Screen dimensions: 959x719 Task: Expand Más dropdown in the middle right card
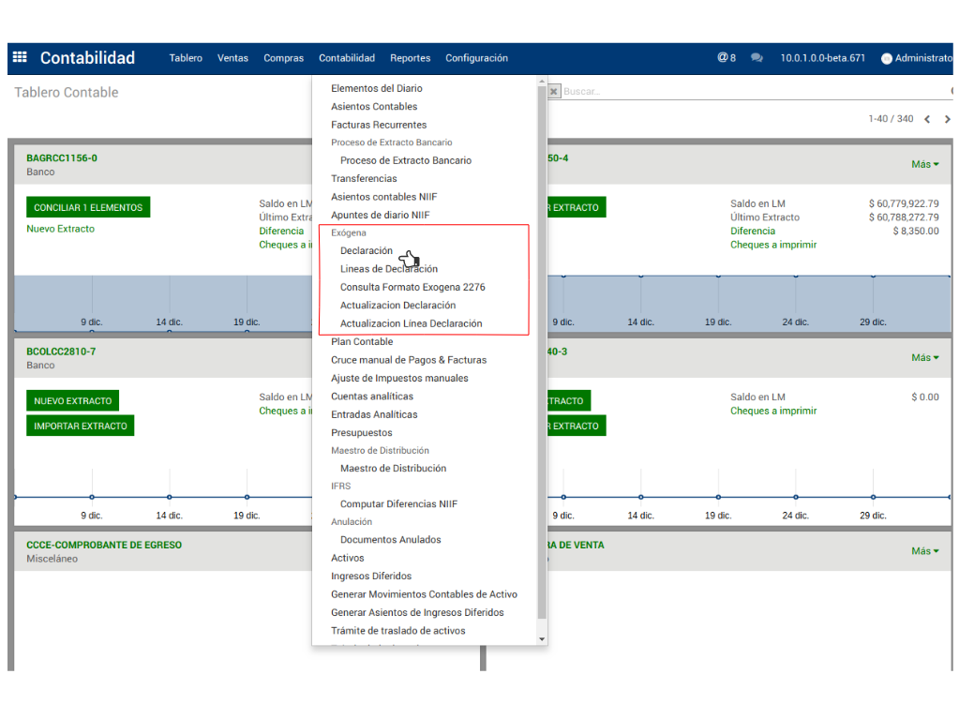point(924,357)
